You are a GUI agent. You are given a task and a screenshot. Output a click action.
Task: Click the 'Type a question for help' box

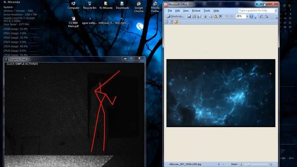coord(256,11)
